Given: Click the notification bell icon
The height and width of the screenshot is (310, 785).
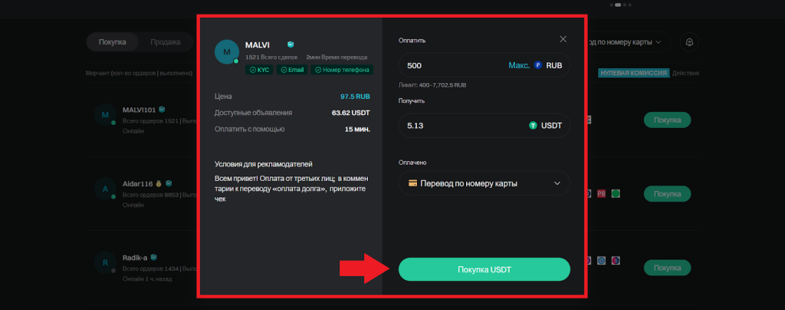Looking at the screenshot, I should click(x=688, y=41).
